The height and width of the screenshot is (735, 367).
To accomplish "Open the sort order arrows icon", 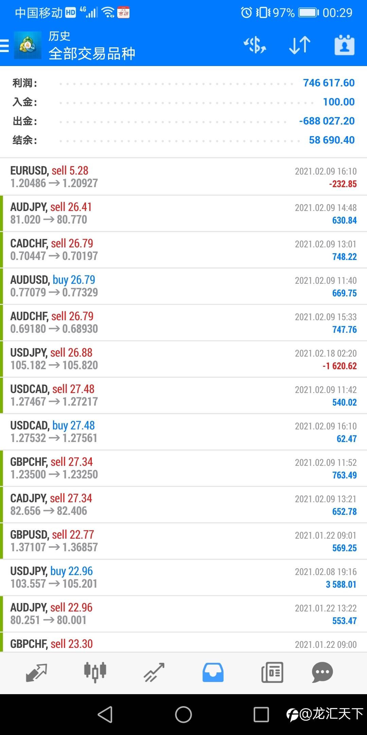I will [x=300, y=45].
